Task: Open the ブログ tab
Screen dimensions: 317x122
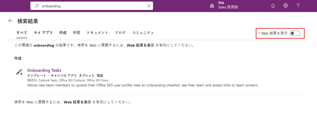Action: [120, 33]
